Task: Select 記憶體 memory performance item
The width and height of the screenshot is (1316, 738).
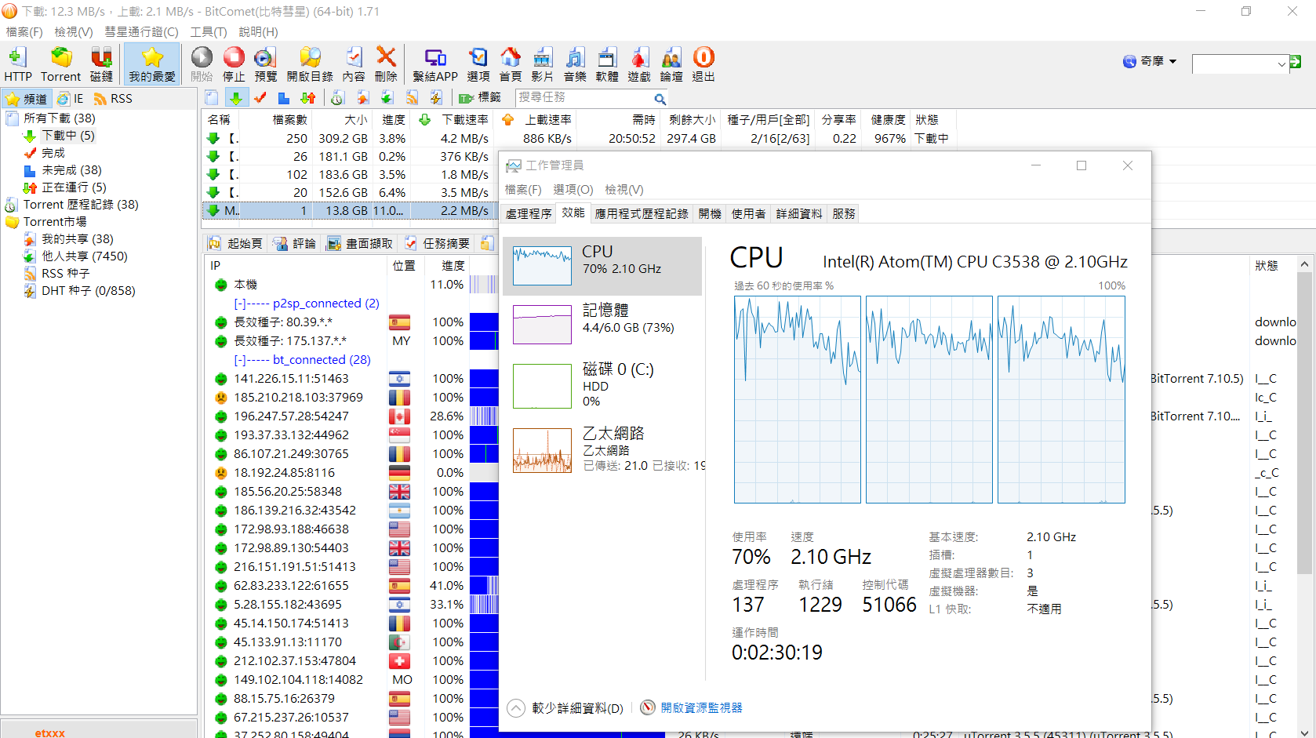Action: (602, 324)
